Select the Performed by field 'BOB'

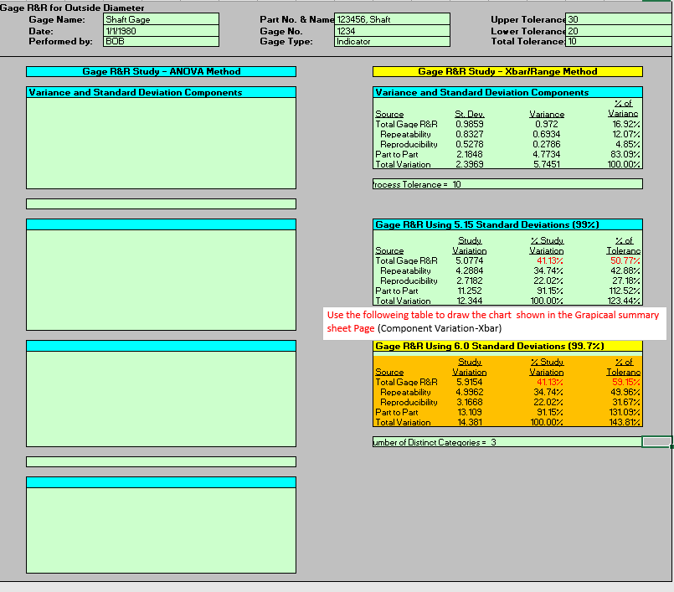pos(161,41)
